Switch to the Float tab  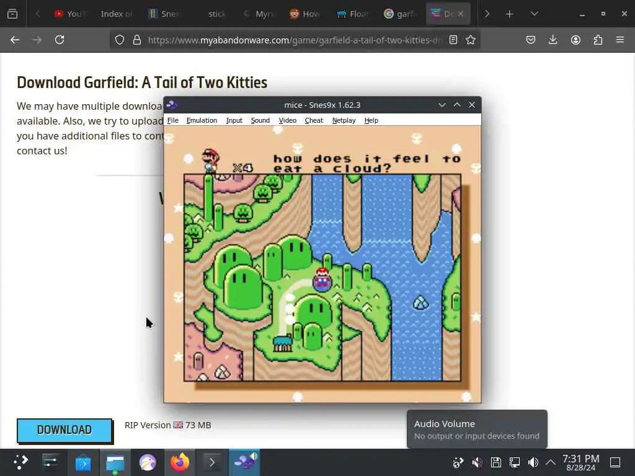(x=352, y=14)
